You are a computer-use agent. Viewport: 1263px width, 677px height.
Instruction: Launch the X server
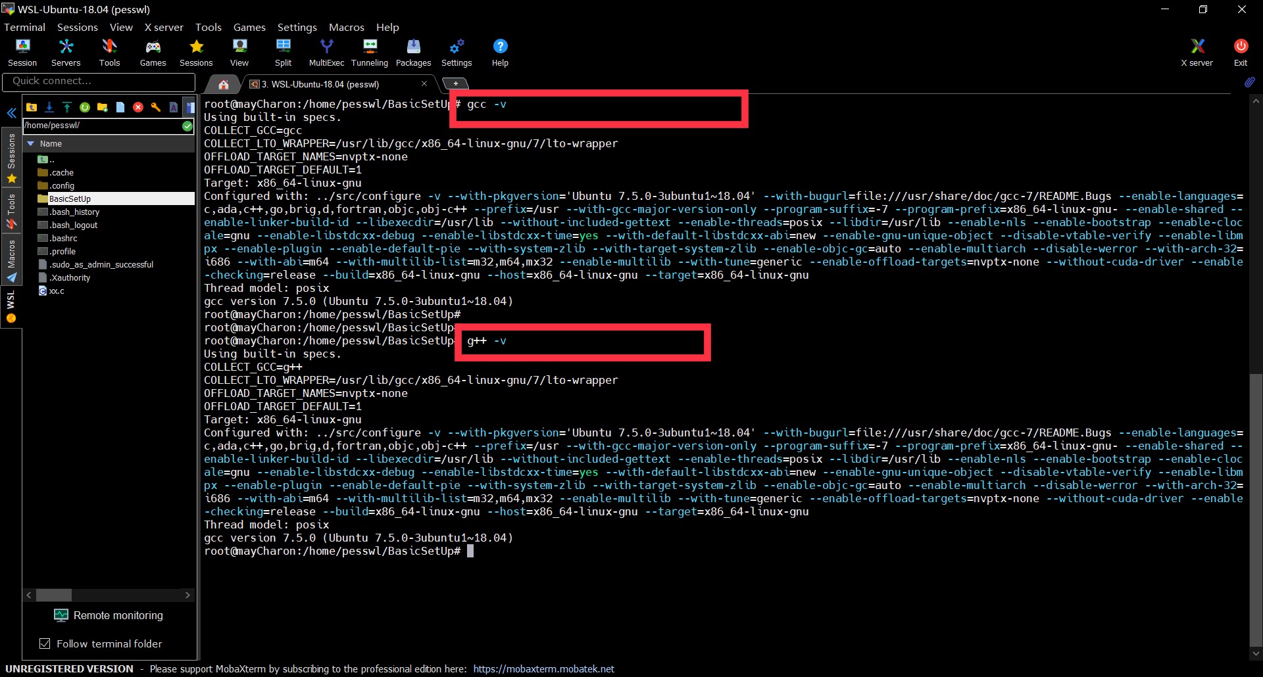1196,51
